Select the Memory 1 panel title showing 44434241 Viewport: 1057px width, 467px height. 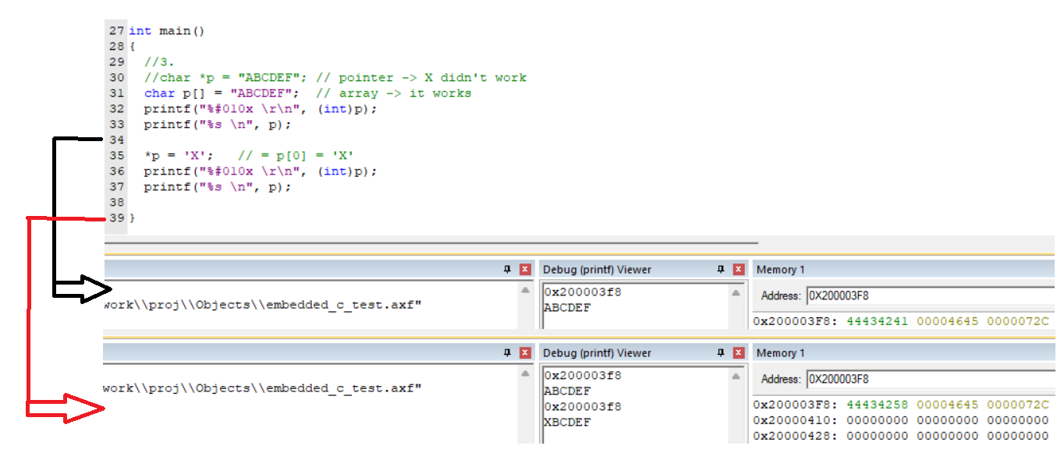(x=781, y=270)
